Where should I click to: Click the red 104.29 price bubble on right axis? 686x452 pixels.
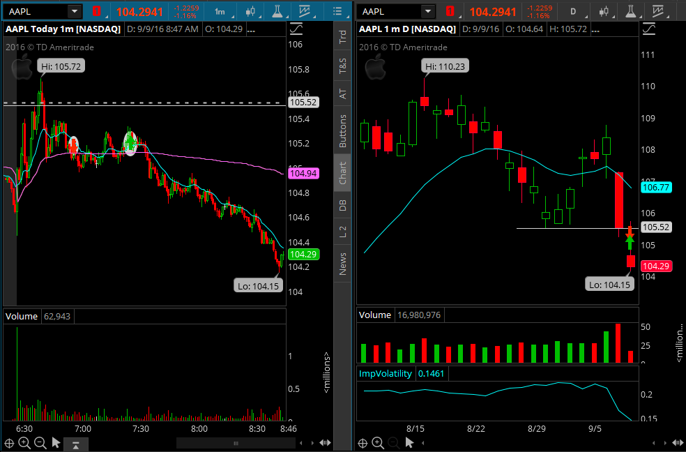[x=656, y=266]
